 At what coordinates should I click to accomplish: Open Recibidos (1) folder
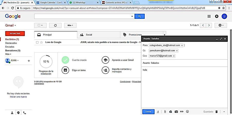point(12,39)
